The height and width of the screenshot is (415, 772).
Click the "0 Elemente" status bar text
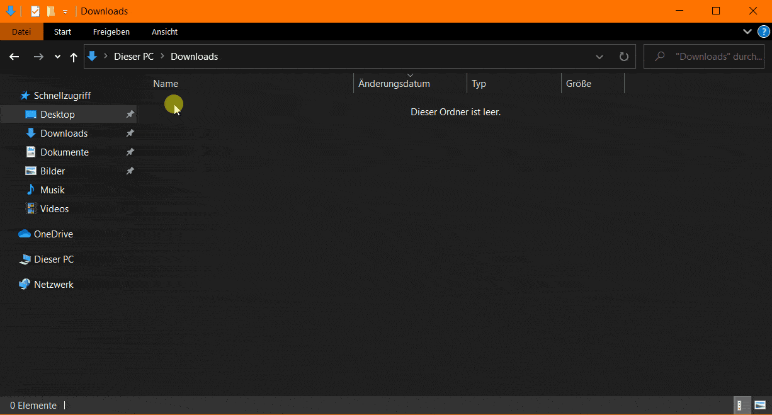coord(33,406)
